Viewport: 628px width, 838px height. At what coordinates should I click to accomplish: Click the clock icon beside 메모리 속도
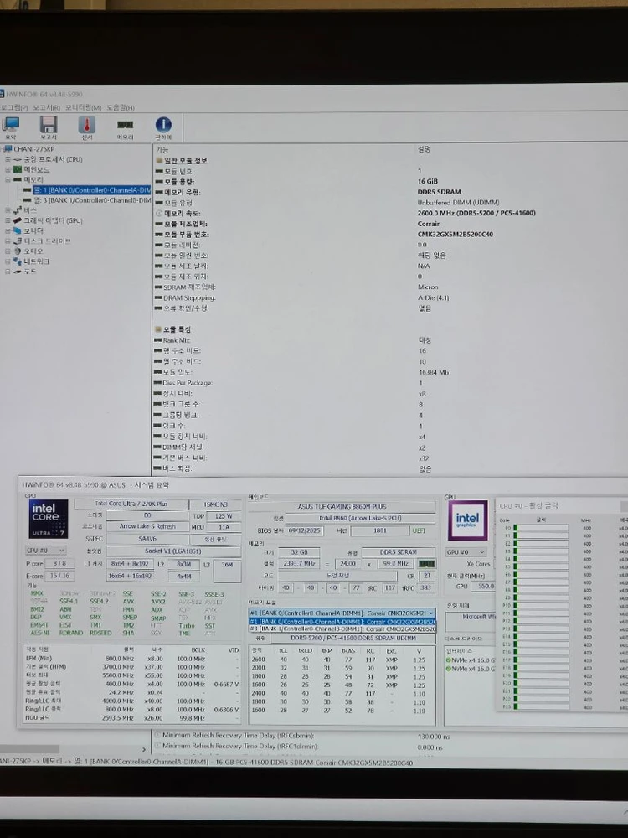pos(158,213)
